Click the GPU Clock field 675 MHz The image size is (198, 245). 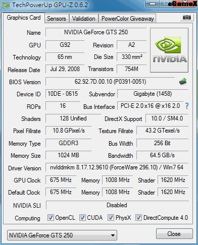click(x=61, y=180)
